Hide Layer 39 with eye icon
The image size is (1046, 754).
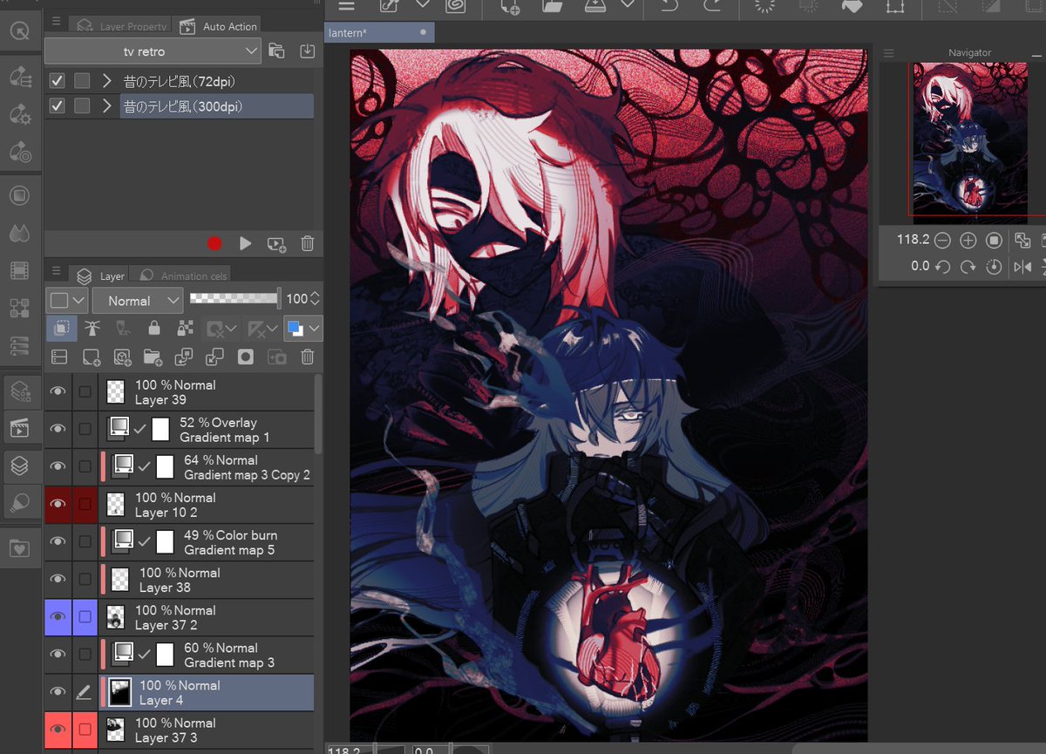click(58, 391)
